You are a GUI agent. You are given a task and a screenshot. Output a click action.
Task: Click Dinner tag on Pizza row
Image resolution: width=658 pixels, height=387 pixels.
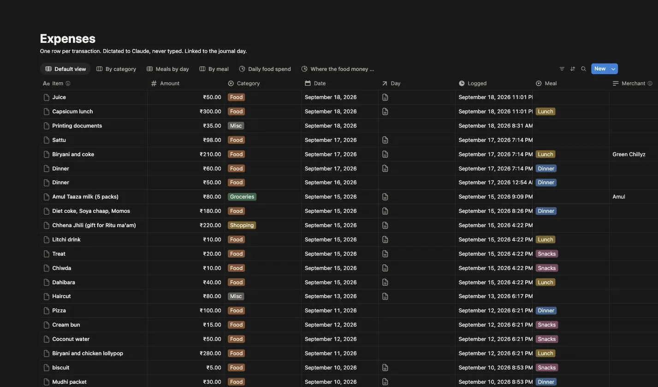[x=546, y=311]
